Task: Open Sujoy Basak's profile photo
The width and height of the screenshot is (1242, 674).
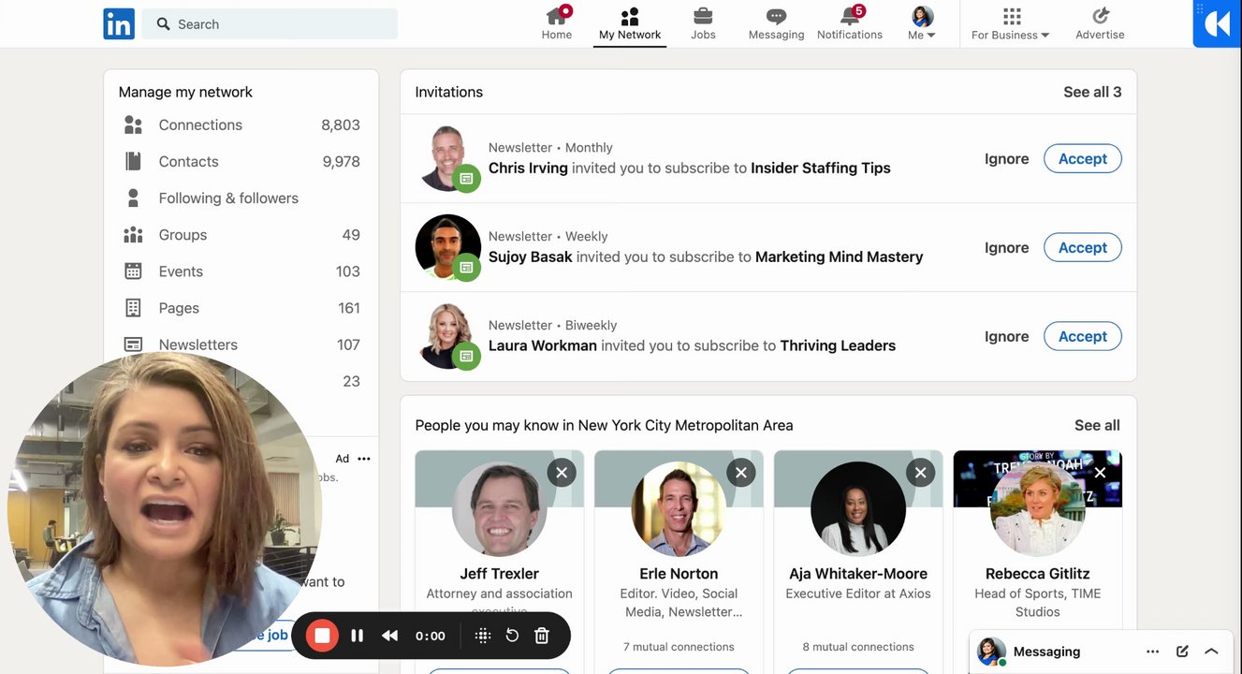Action: point(447,247)
